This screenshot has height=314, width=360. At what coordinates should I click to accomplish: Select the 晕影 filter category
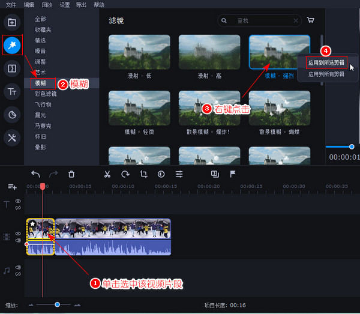40,147
